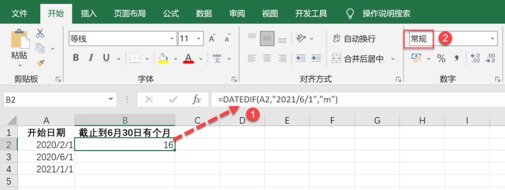This screenshot has width=505, height=190.
Task: Cancel formula entry X button
Action: pyautogui.click(x=149, y=100)
